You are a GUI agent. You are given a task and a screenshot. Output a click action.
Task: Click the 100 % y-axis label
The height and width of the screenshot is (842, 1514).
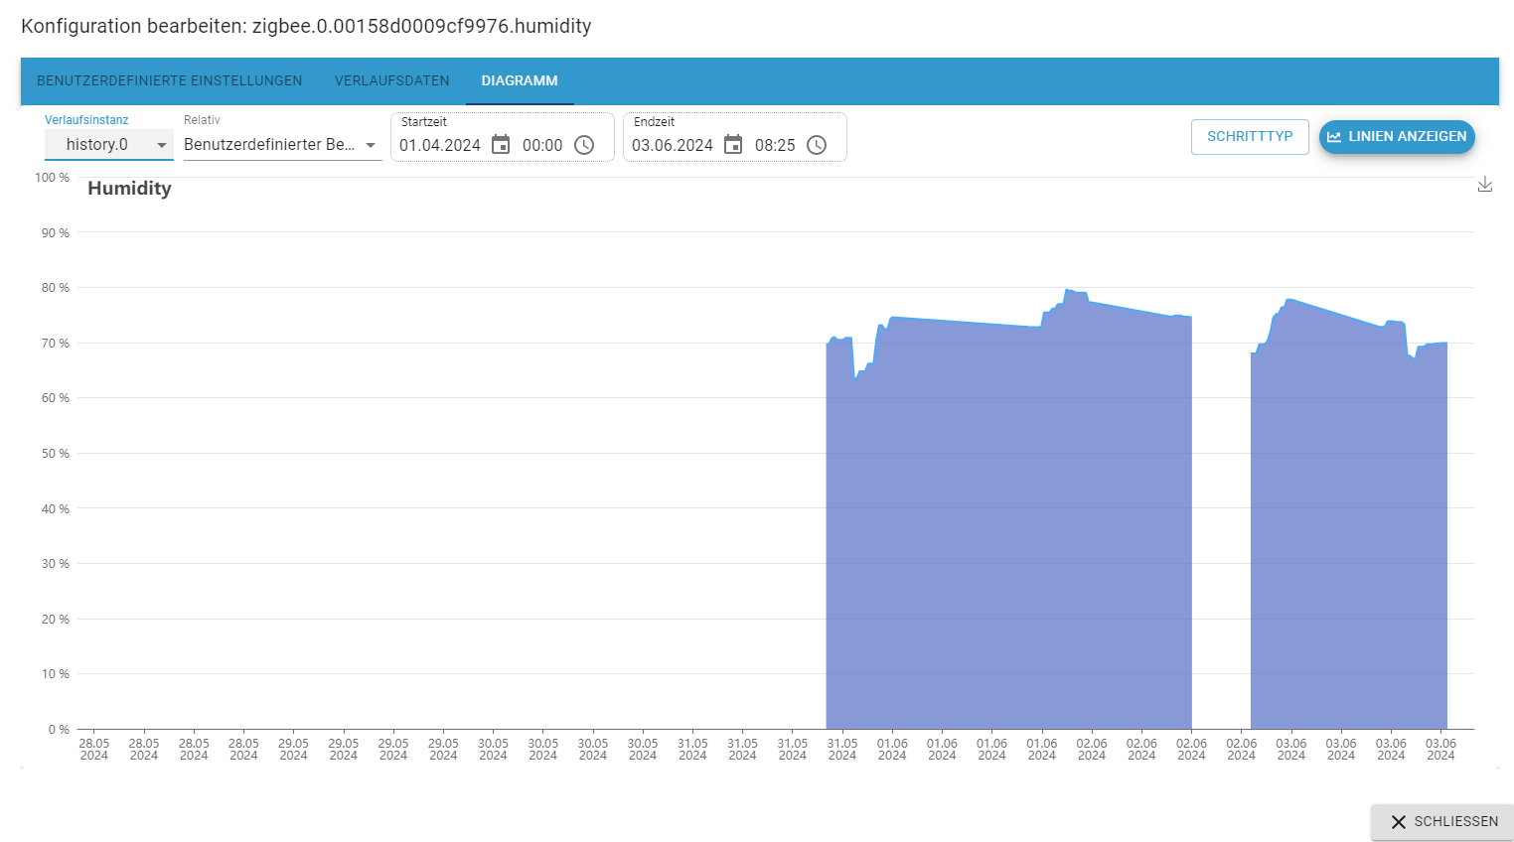[x=53, y=178]
